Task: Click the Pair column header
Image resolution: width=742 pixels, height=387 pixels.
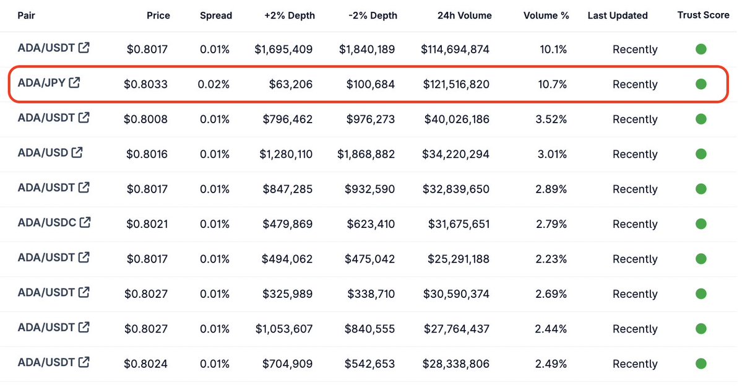Action: click(27, 15)
